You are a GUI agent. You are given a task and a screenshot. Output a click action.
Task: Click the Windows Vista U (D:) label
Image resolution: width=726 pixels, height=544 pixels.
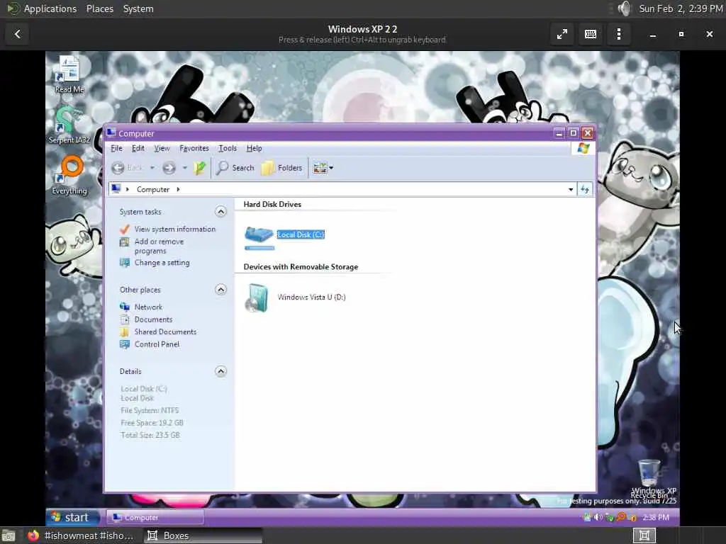[x=312, y=297]
